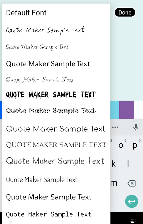The height and width of the screenshot is (224, 143).
Task: Tap the keyboard switcher icon
Action: tap(132, 221)
